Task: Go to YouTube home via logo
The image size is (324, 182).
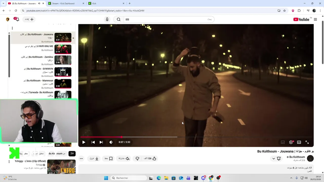Action: [301, 19]
